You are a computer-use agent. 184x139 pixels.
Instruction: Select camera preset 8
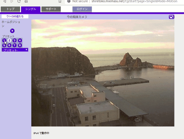coord(20,45)
